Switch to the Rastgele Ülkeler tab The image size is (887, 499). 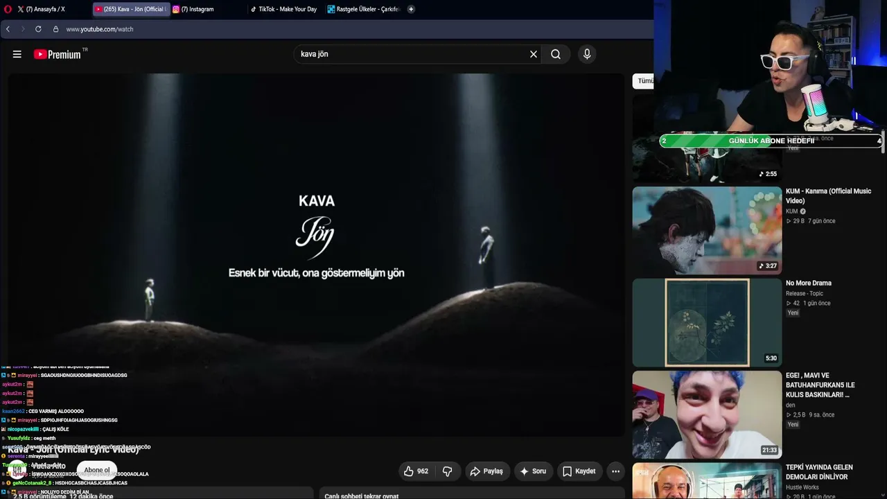coord(364,9)
